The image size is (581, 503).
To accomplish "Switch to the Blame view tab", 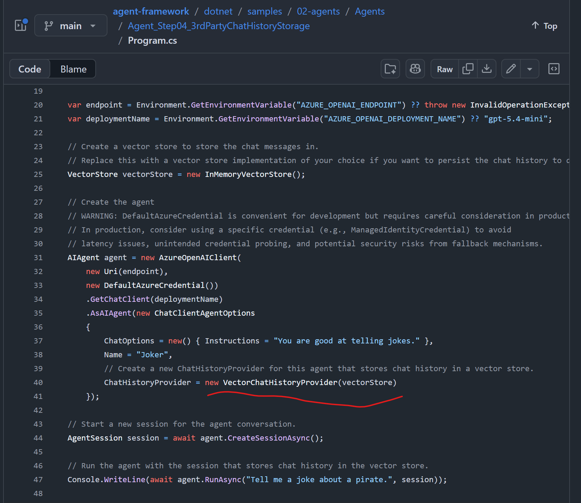I will click(x=73, y=69).
